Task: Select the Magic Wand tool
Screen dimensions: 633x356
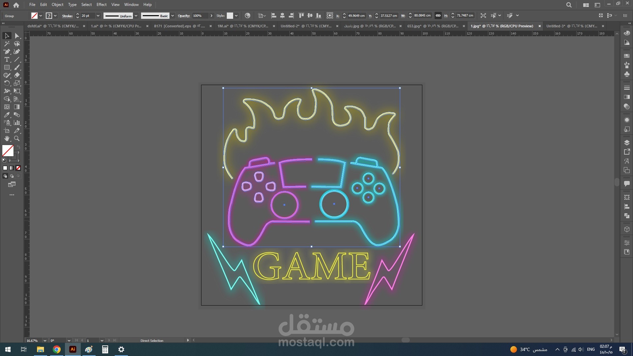Action: (x=7, y=44)
